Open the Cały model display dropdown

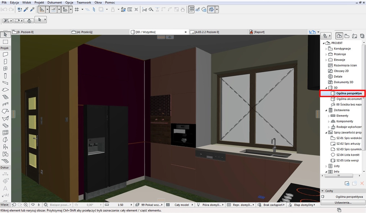[180, 205]
